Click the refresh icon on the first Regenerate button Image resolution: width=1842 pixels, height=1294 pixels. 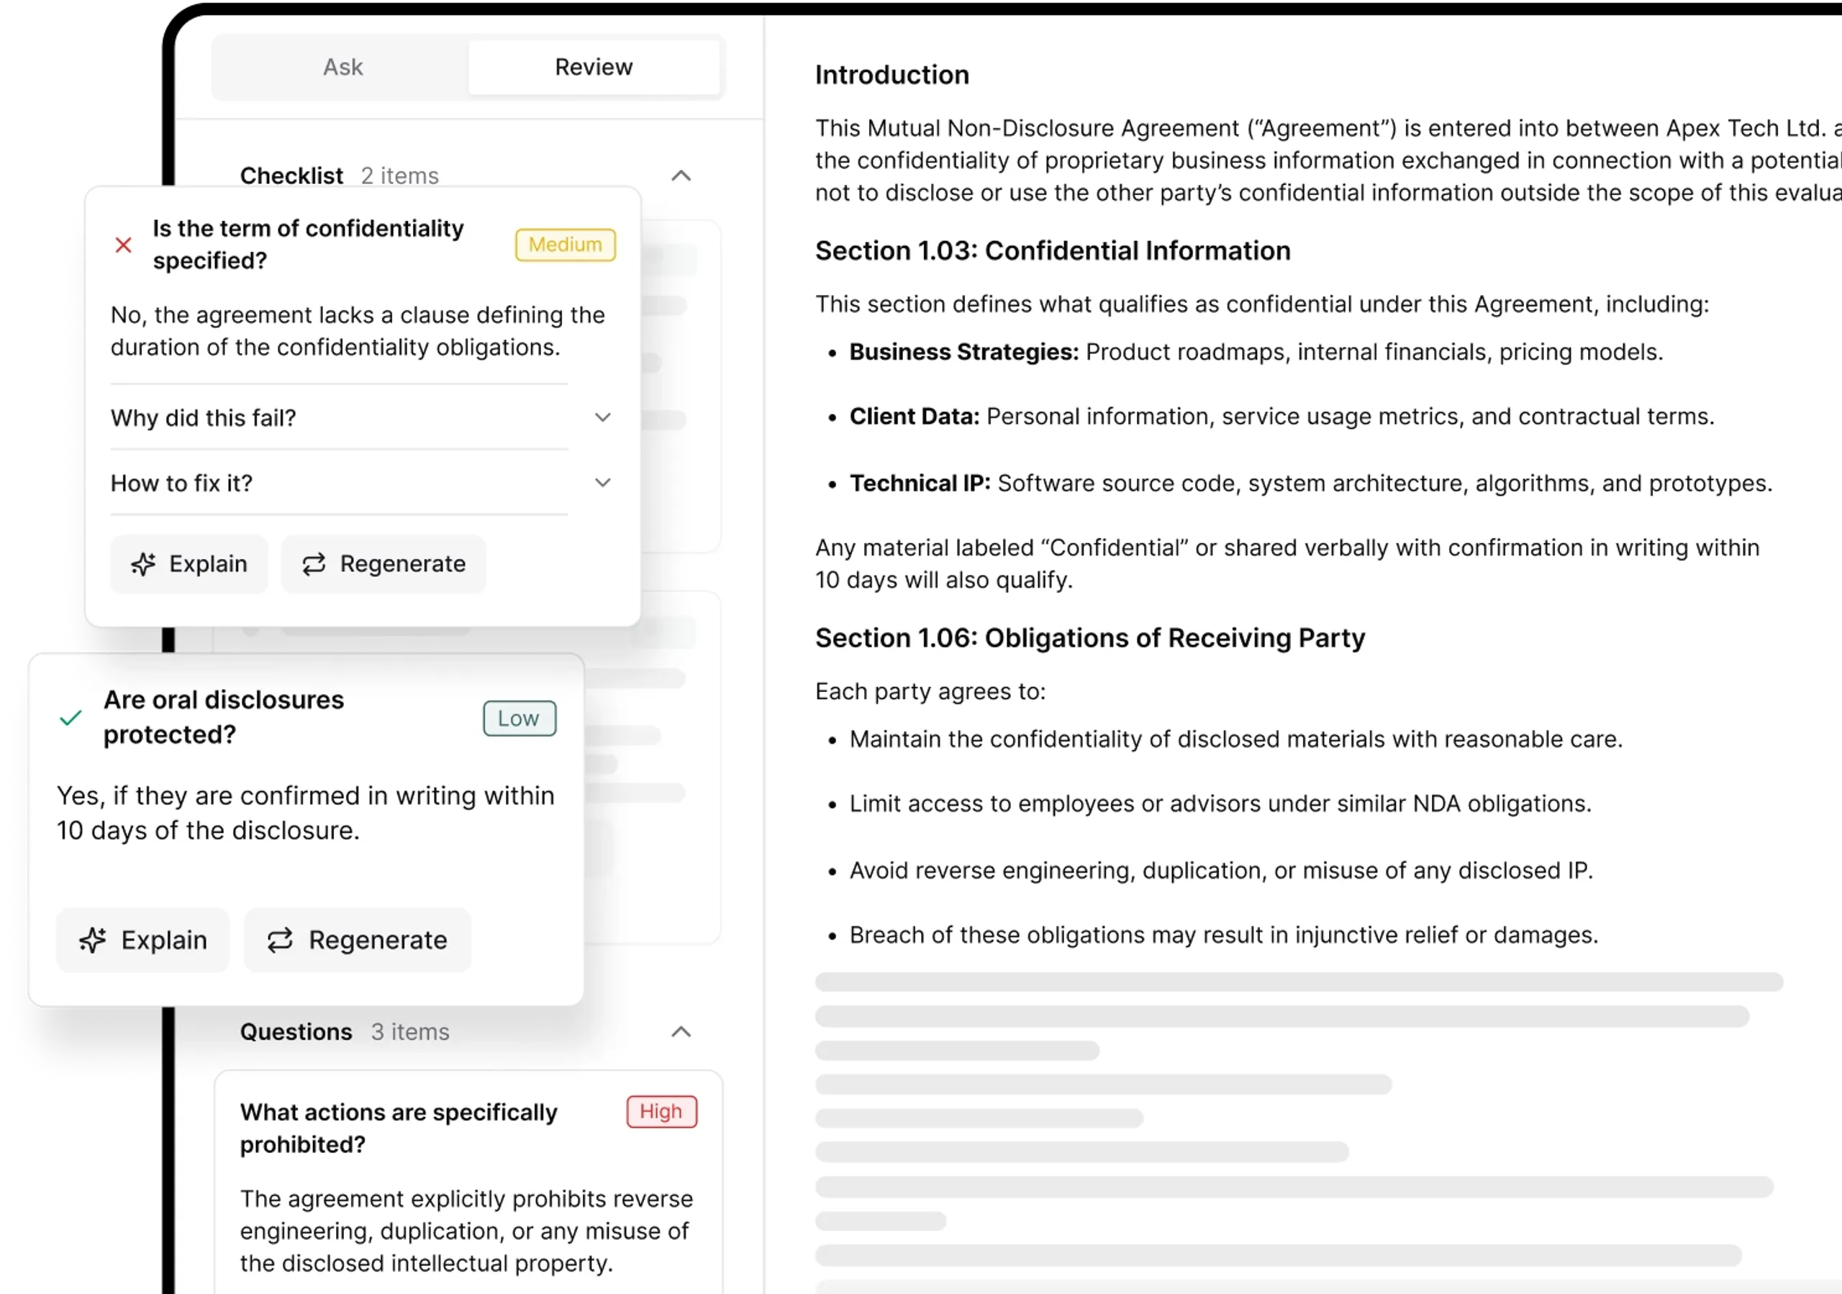(x=314, y=564)
